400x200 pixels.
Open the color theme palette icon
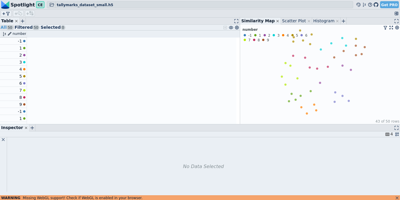pos(358,5)
